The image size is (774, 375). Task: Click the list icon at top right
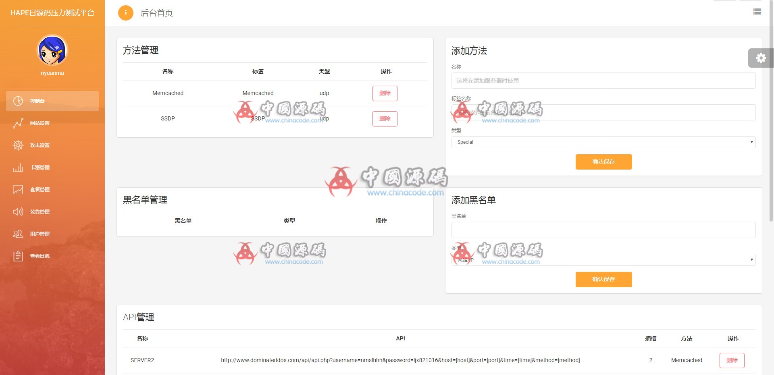click(x=757, y=12)
